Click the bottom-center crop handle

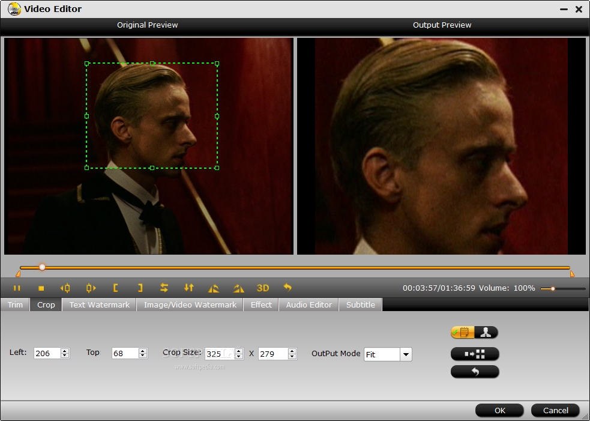pyautogui.click(x=152, y=168)
